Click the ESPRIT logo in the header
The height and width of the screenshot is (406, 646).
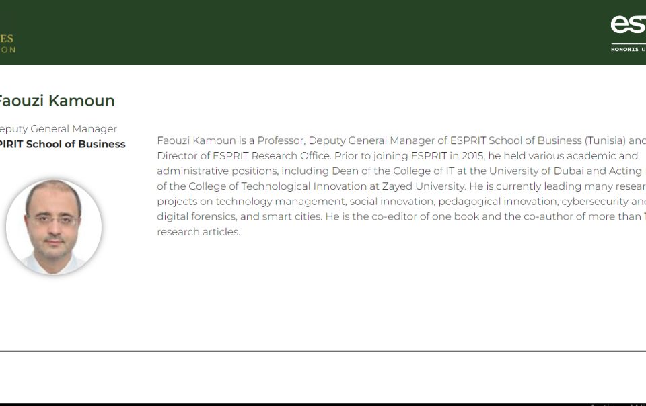point(629,24)
